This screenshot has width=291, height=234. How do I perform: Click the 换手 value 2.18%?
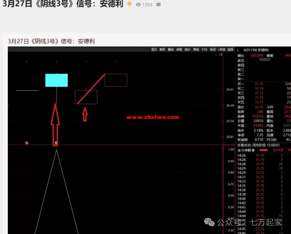tap(259, 131)
